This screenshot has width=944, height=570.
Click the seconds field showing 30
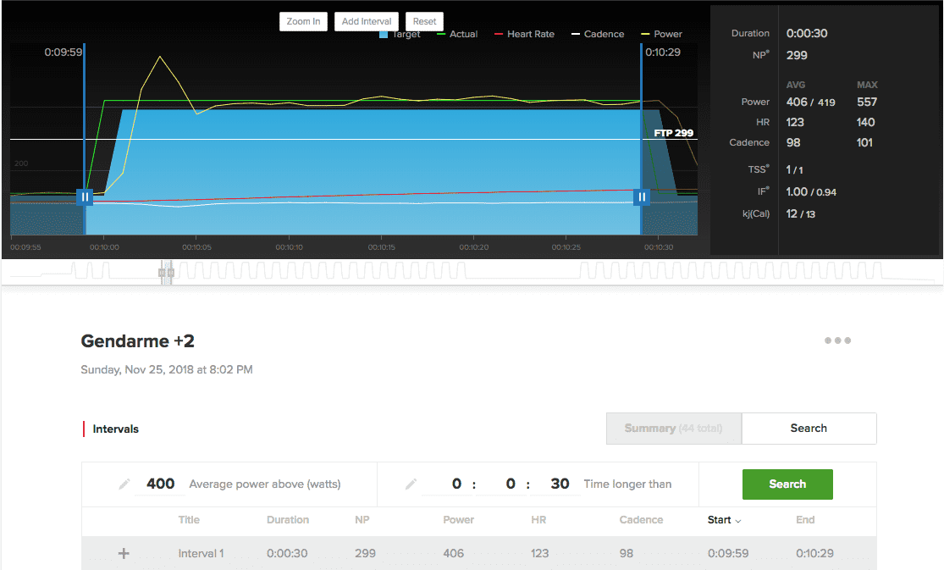coord(560,484)
